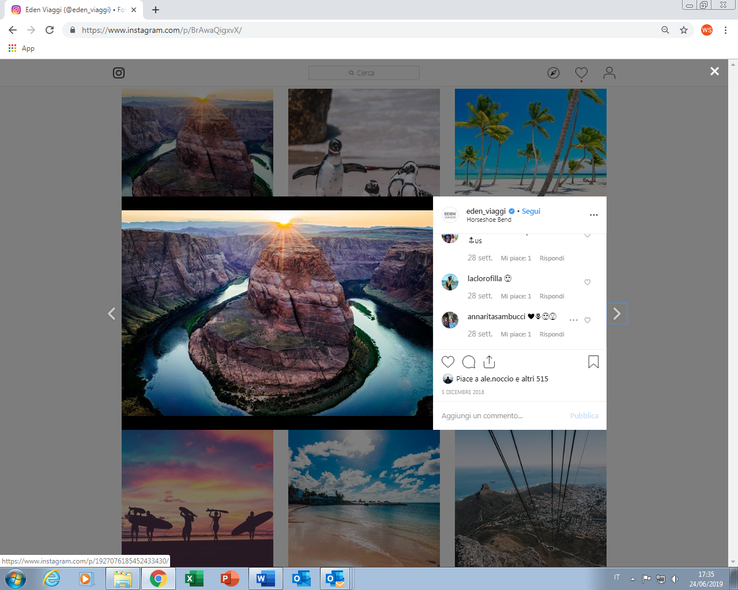Click Rispondi under annaritasambucci comment
The image size is (738, 590).
[552, 334]
